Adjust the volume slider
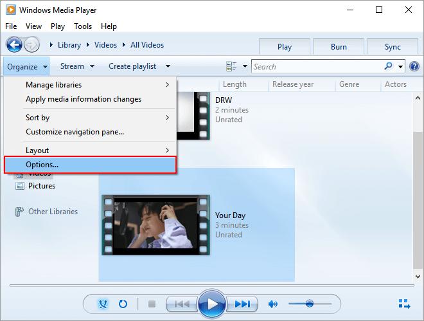Screen dimensions: 424x321 310,304
